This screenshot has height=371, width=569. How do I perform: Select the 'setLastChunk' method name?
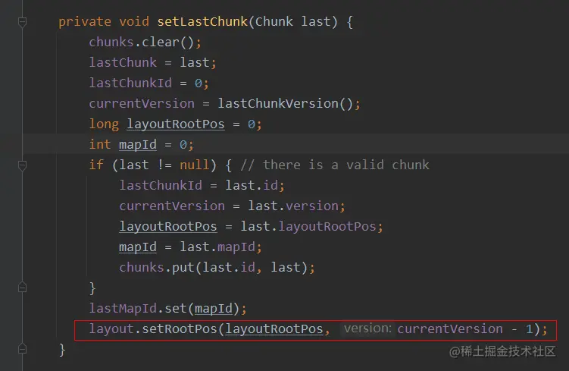202,22
